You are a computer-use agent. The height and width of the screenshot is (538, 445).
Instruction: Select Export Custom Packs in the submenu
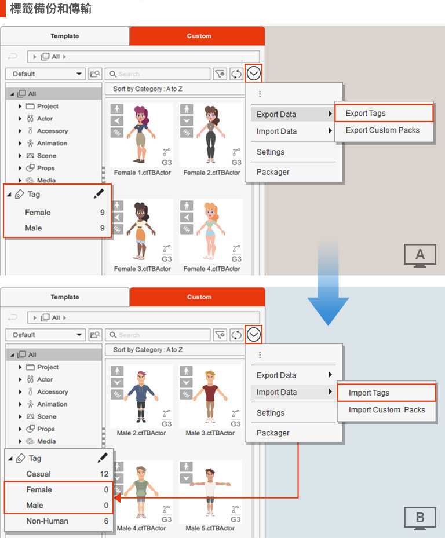(382, 130)
